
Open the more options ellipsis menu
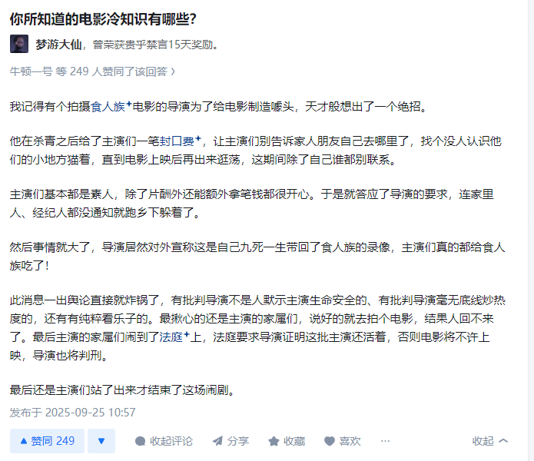tap(385, 441)
